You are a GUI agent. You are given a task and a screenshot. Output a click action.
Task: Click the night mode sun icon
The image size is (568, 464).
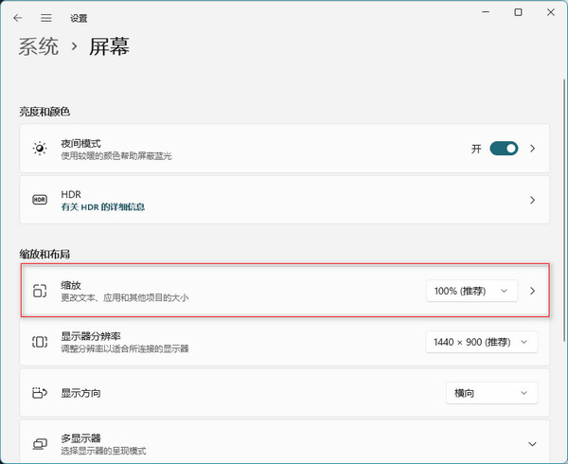click(40, 149)
